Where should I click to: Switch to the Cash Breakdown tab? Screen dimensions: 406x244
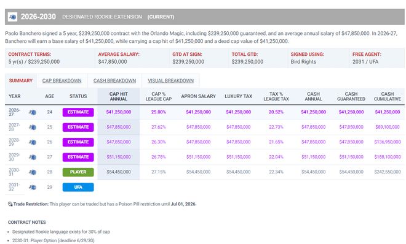click(114, 81)
